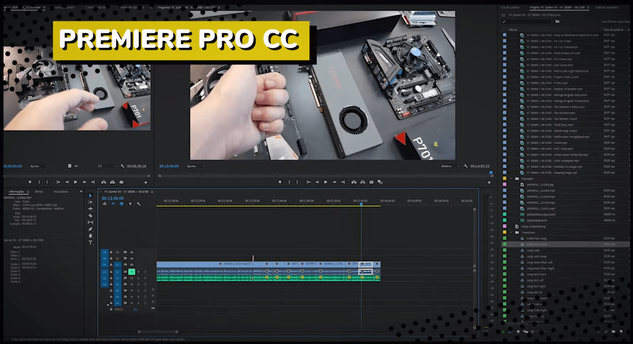The height and width of the screenshot is (344, 633).
Task: Select the Hand tool
Action: 91,236
